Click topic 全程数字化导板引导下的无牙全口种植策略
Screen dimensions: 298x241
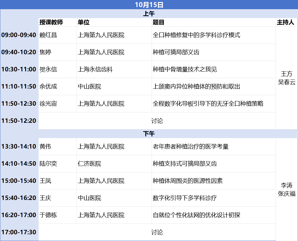tap(208, 104)
